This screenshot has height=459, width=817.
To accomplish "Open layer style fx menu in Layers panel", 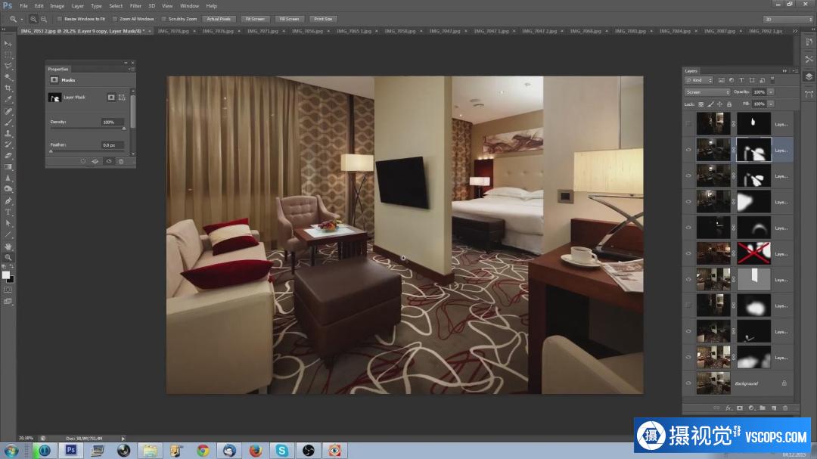I will point(728,408).
